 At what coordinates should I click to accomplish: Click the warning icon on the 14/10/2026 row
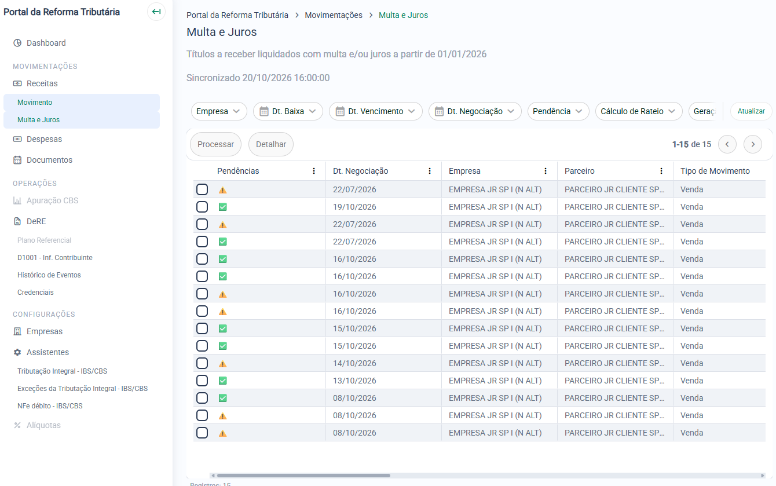coord(223,364)
